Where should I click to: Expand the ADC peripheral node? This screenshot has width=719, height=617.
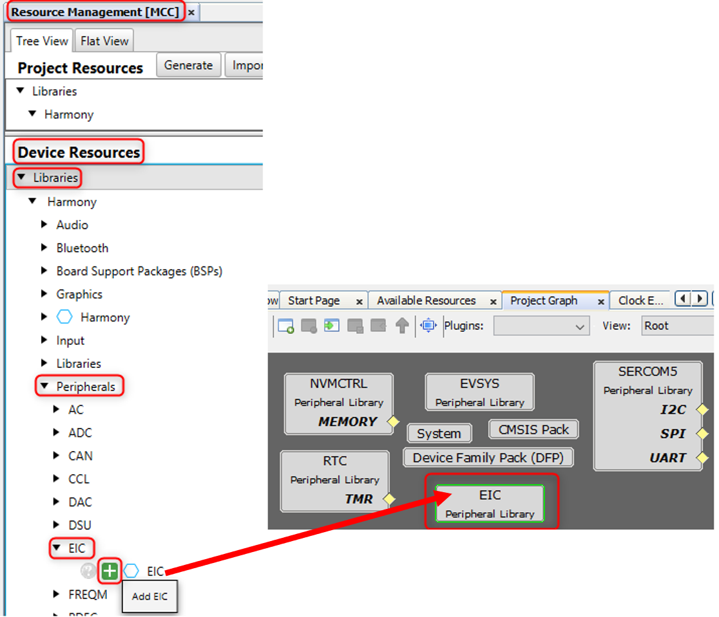(x=57, y=433)
